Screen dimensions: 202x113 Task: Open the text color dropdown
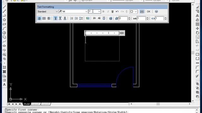click(x=133, y=12)
